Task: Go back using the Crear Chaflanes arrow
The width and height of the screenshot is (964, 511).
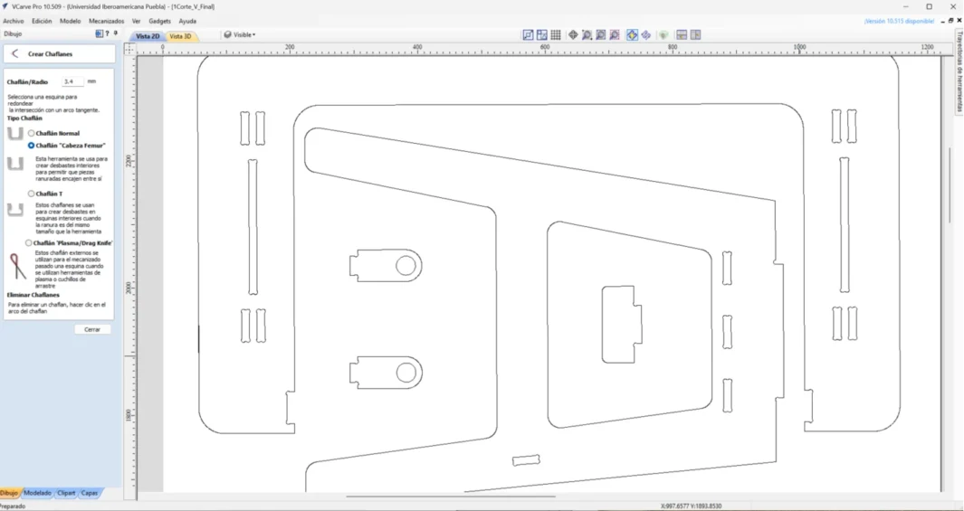Action: point(15,54)
